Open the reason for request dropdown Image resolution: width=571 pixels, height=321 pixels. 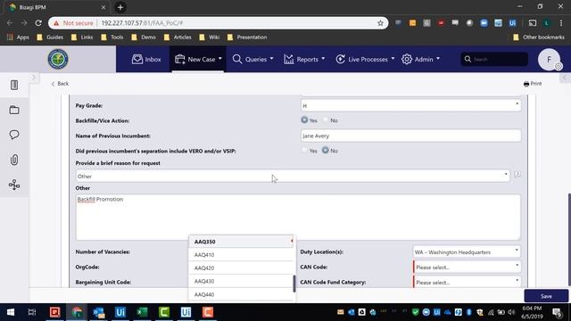[293, 177]
